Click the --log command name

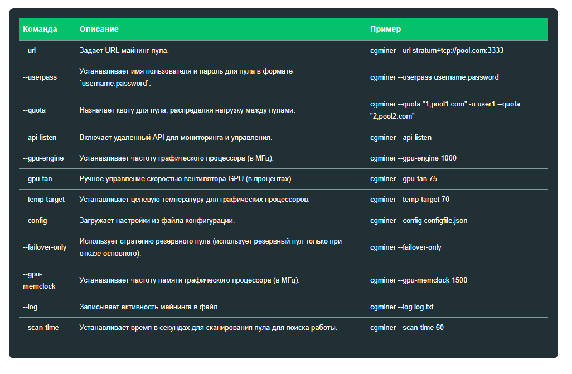pyautogui.click(x=30, y=307)
